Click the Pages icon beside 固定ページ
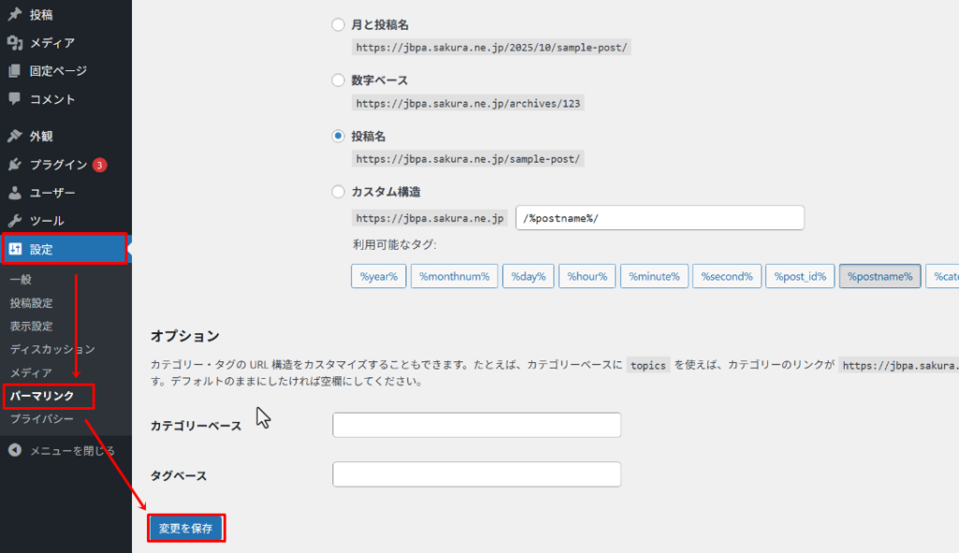The height and width of the screenshot is (553, 959). [15, 71]
